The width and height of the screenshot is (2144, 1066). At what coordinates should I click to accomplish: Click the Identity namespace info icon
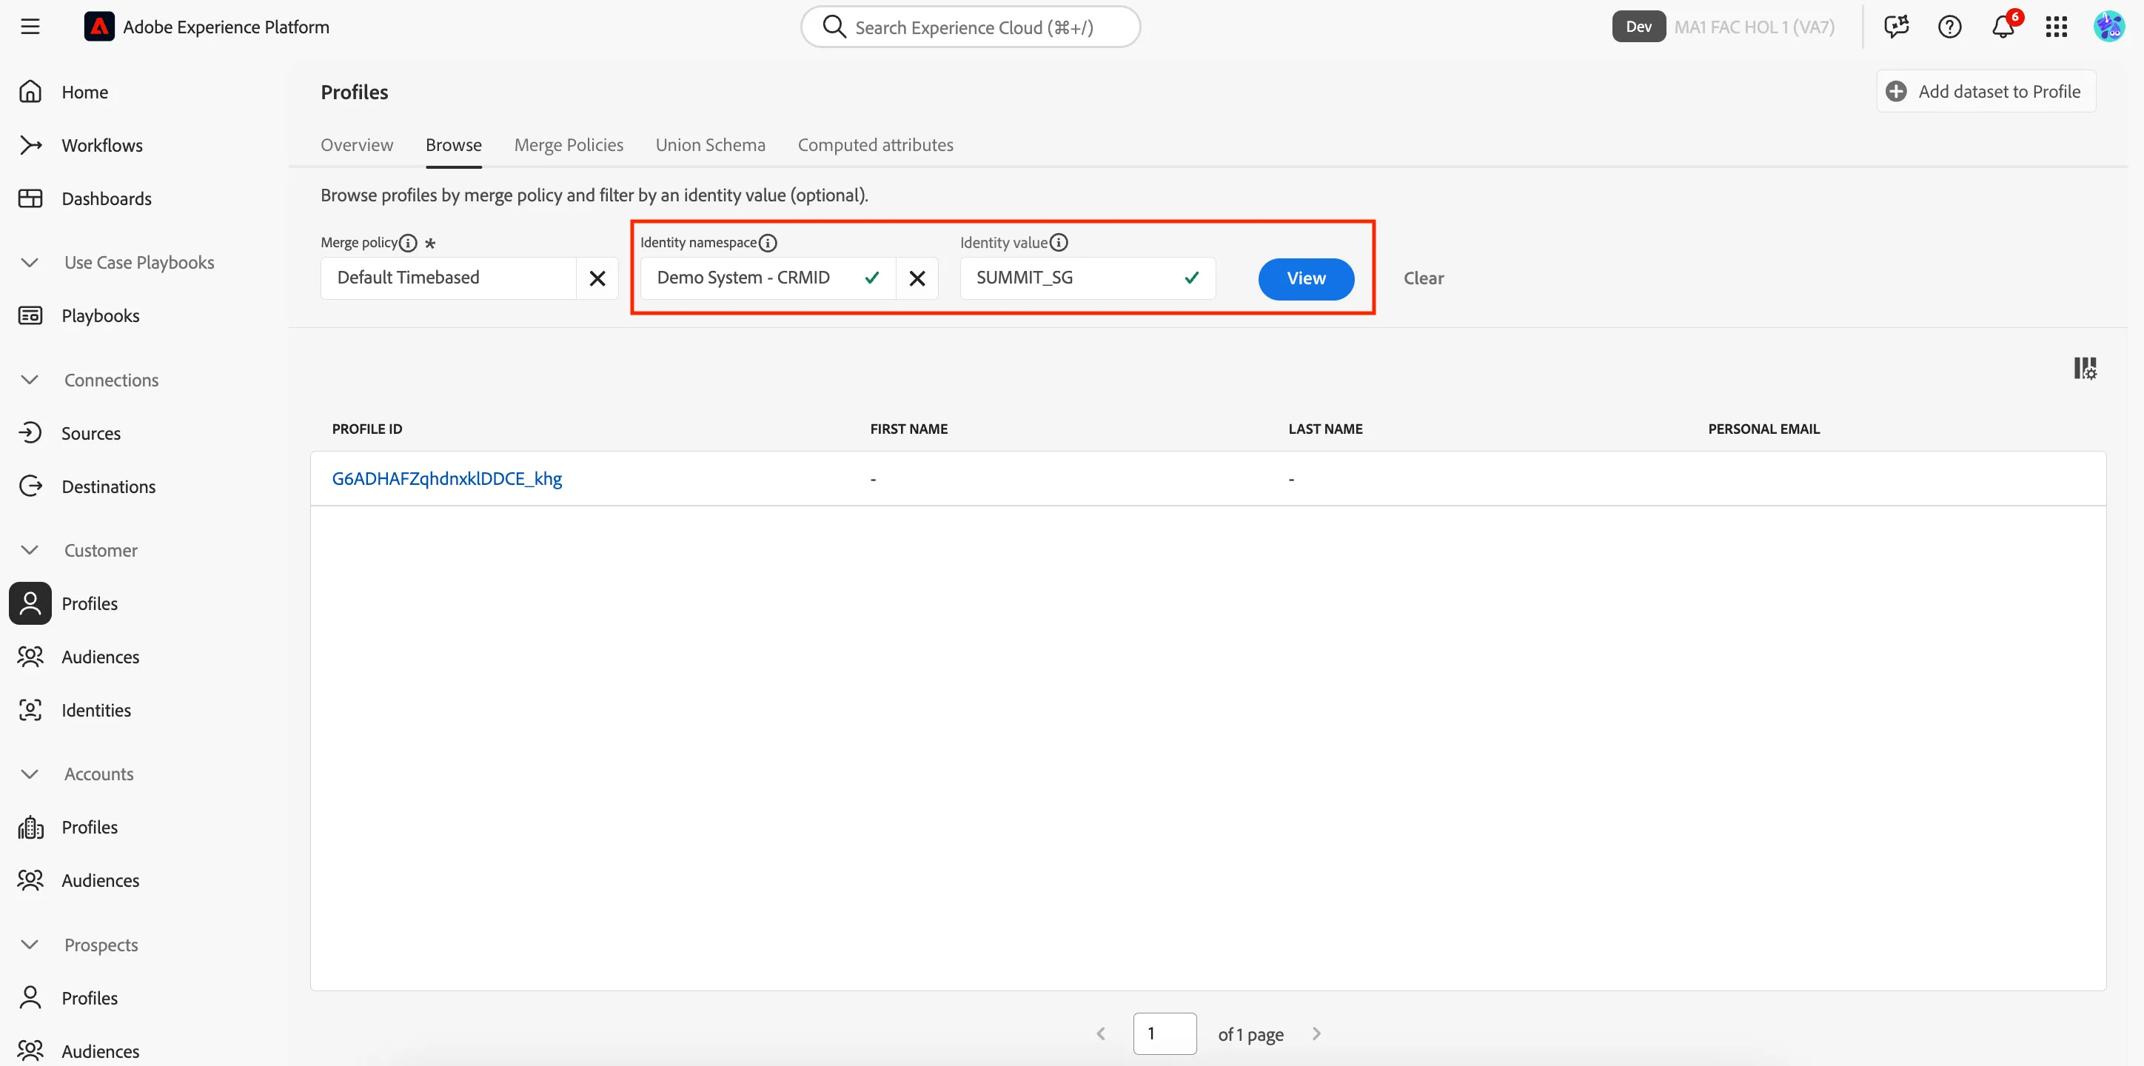[x=768, y=243]
